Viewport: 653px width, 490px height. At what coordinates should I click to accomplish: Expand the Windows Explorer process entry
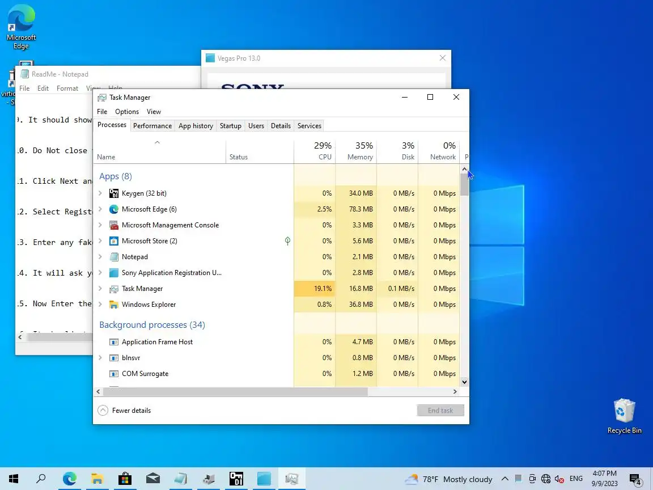(x=100, y=305)
